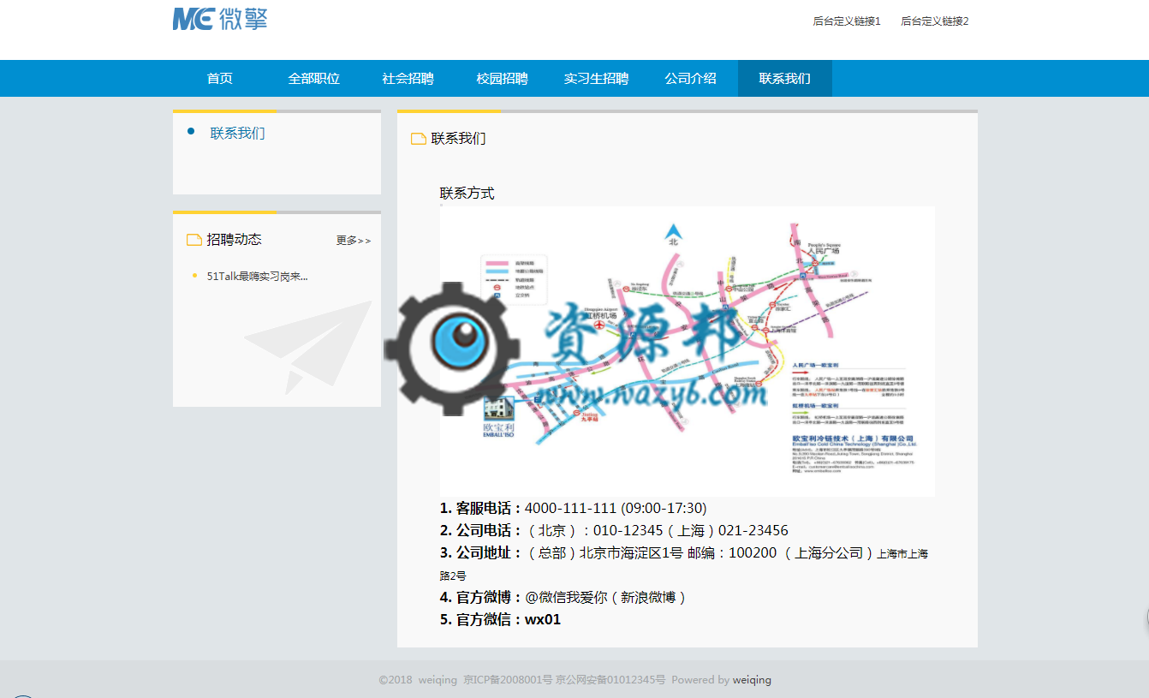Select the active 联系我们 nav tab
Viewport: 1149px width, 698px height.
coord(785,79)
